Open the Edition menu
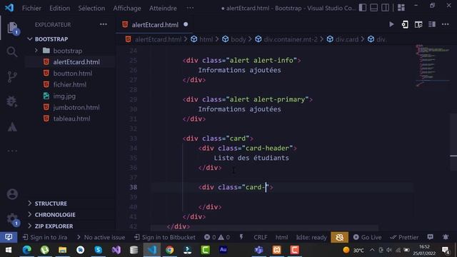Image resolution: width=457 pixels, height=257 pixels. [59, 8]
